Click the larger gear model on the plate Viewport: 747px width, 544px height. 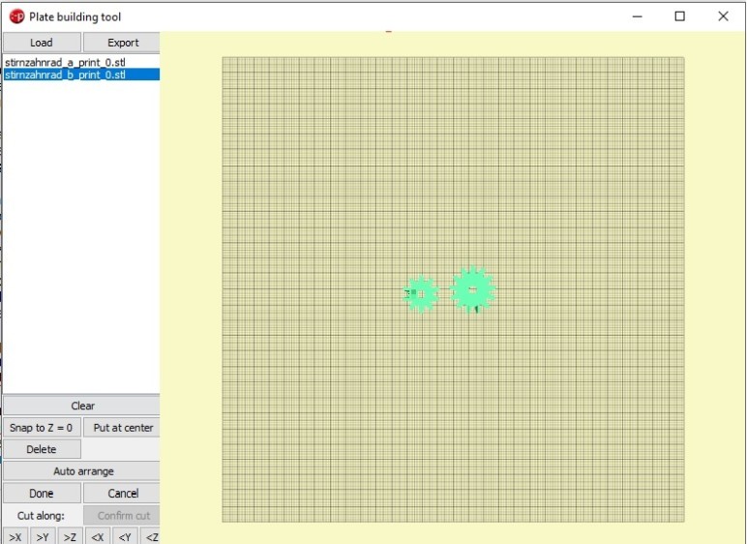tap(473, 289)
